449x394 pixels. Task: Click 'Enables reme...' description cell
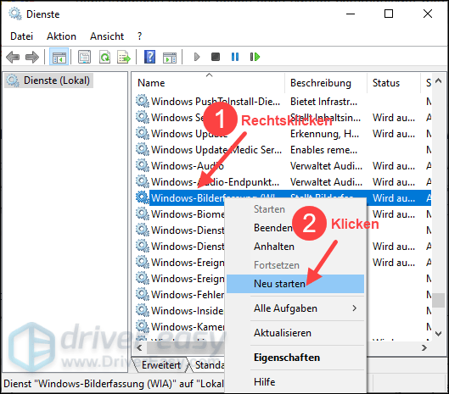[x=324, y=149]
